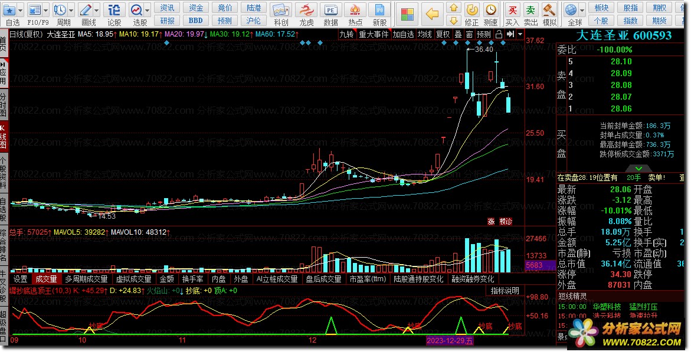This screenshot has height=352, width=691.
Task: Select the 周期 period clock icon
Action: click(x=60, y=9)
